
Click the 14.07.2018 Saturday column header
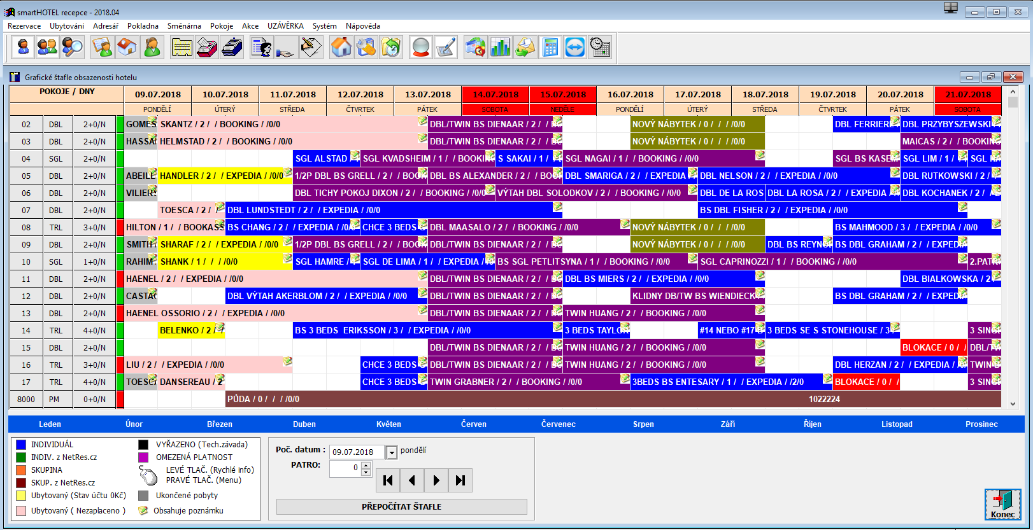495,94
